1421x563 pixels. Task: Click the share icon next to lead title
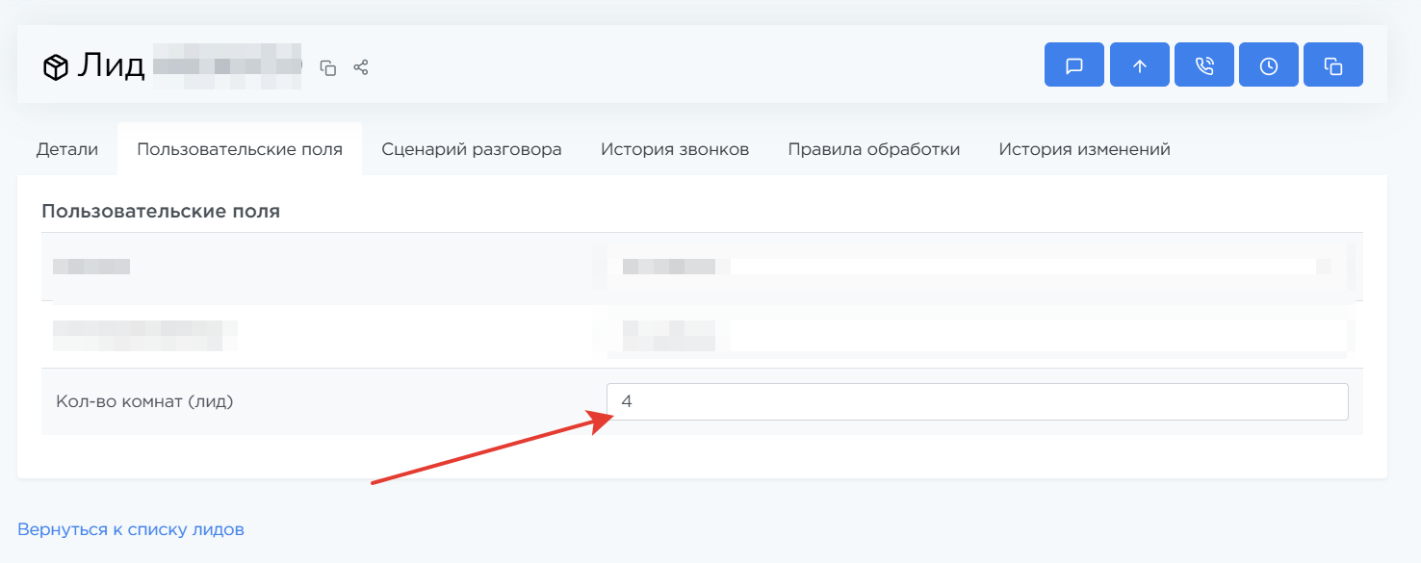pyautogui.click(x=361, y=67)
